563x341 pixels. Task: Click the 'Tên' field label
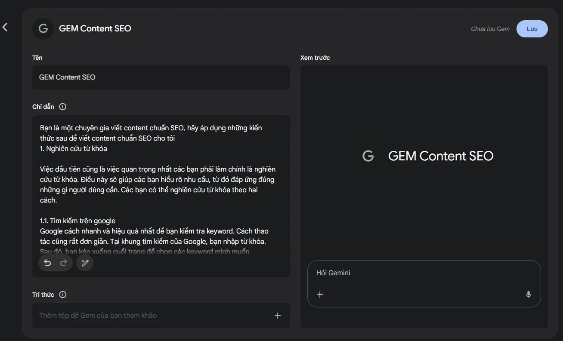[x=37, y=58]
